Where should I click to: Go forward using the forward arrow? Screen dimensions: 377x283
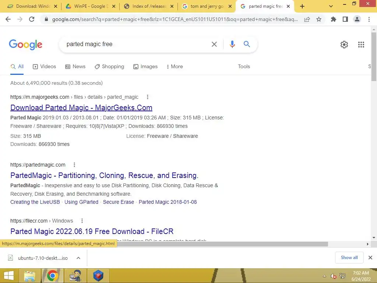click(x=20, y=19)
